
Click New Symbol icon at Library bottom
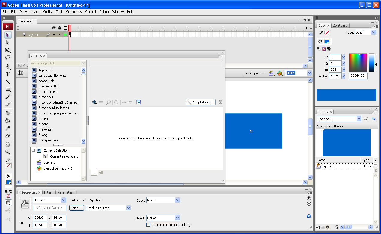point(318,227)
